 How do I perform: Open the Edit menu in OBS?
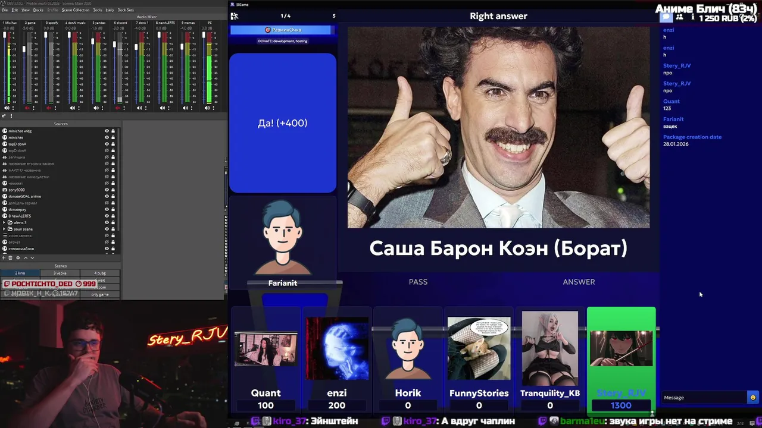tap(14, 10)
